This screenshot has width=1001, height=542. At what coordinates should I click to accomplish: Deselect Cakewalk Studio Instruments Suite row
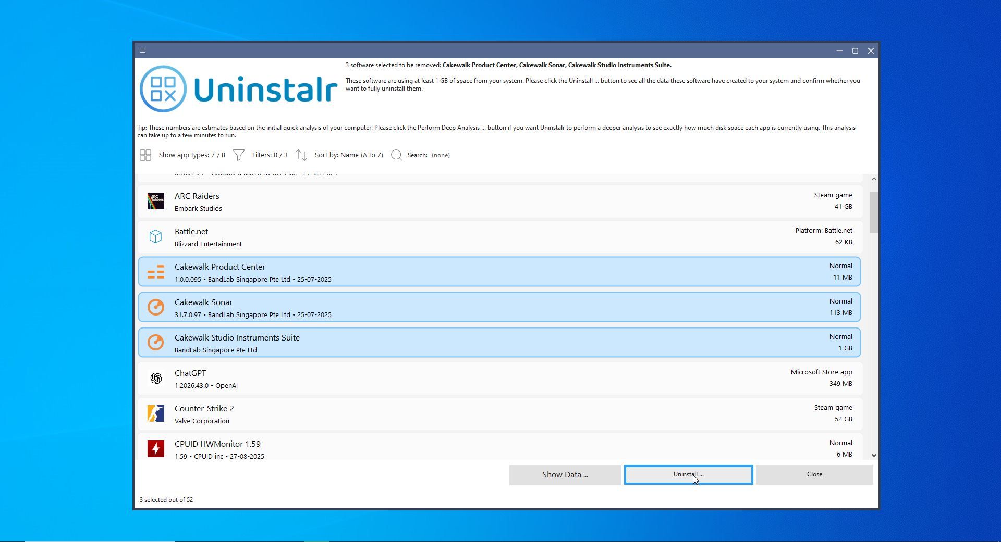(x=499, y=343)
